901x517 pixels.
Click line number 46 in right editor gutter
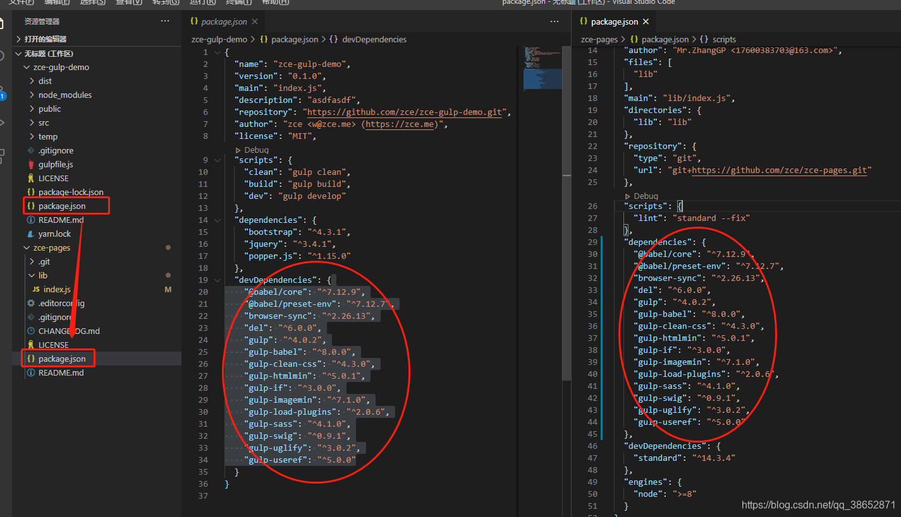pyautogui.click(x=592, y=446)
